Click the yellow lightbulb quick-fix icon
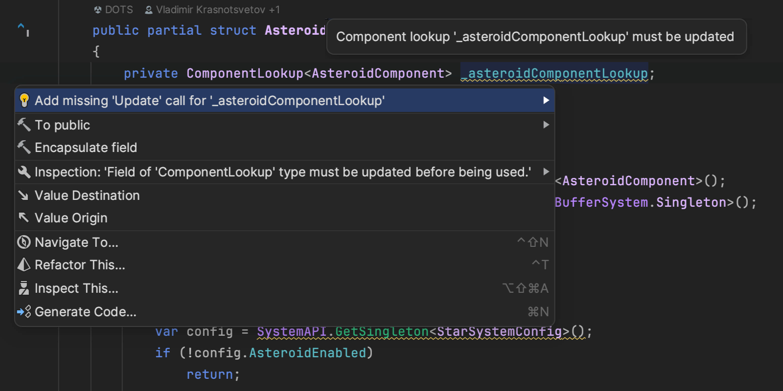The width and height of the screenshot is (783, 391). point(24,100)
